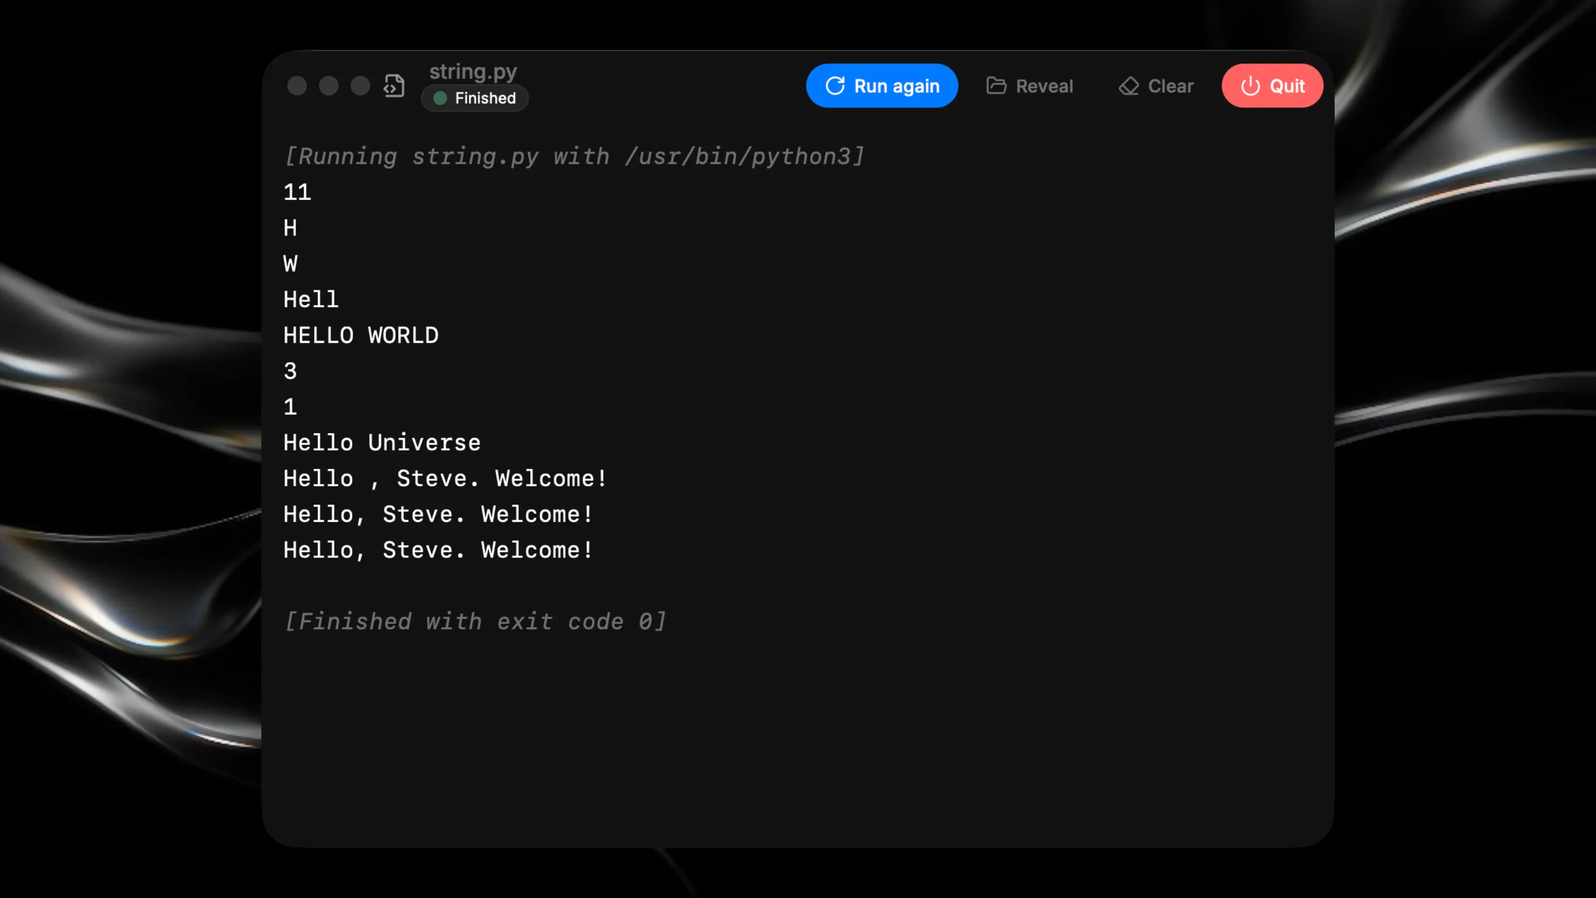Click the output line "11"
1596x898 pixels.
coord(297,192)
